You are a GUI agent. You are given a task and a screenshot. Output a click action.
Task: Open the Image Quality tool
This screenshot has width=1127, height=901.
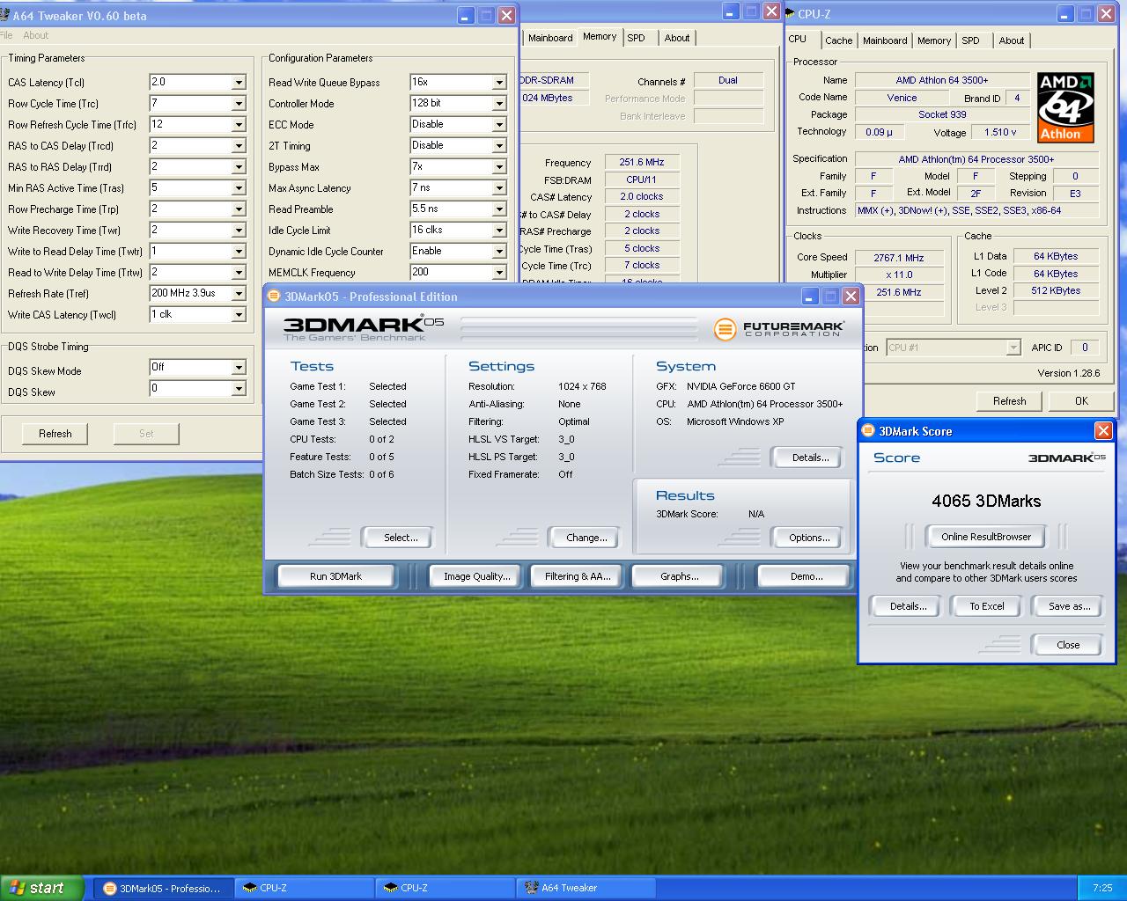[x=476, y=576]
